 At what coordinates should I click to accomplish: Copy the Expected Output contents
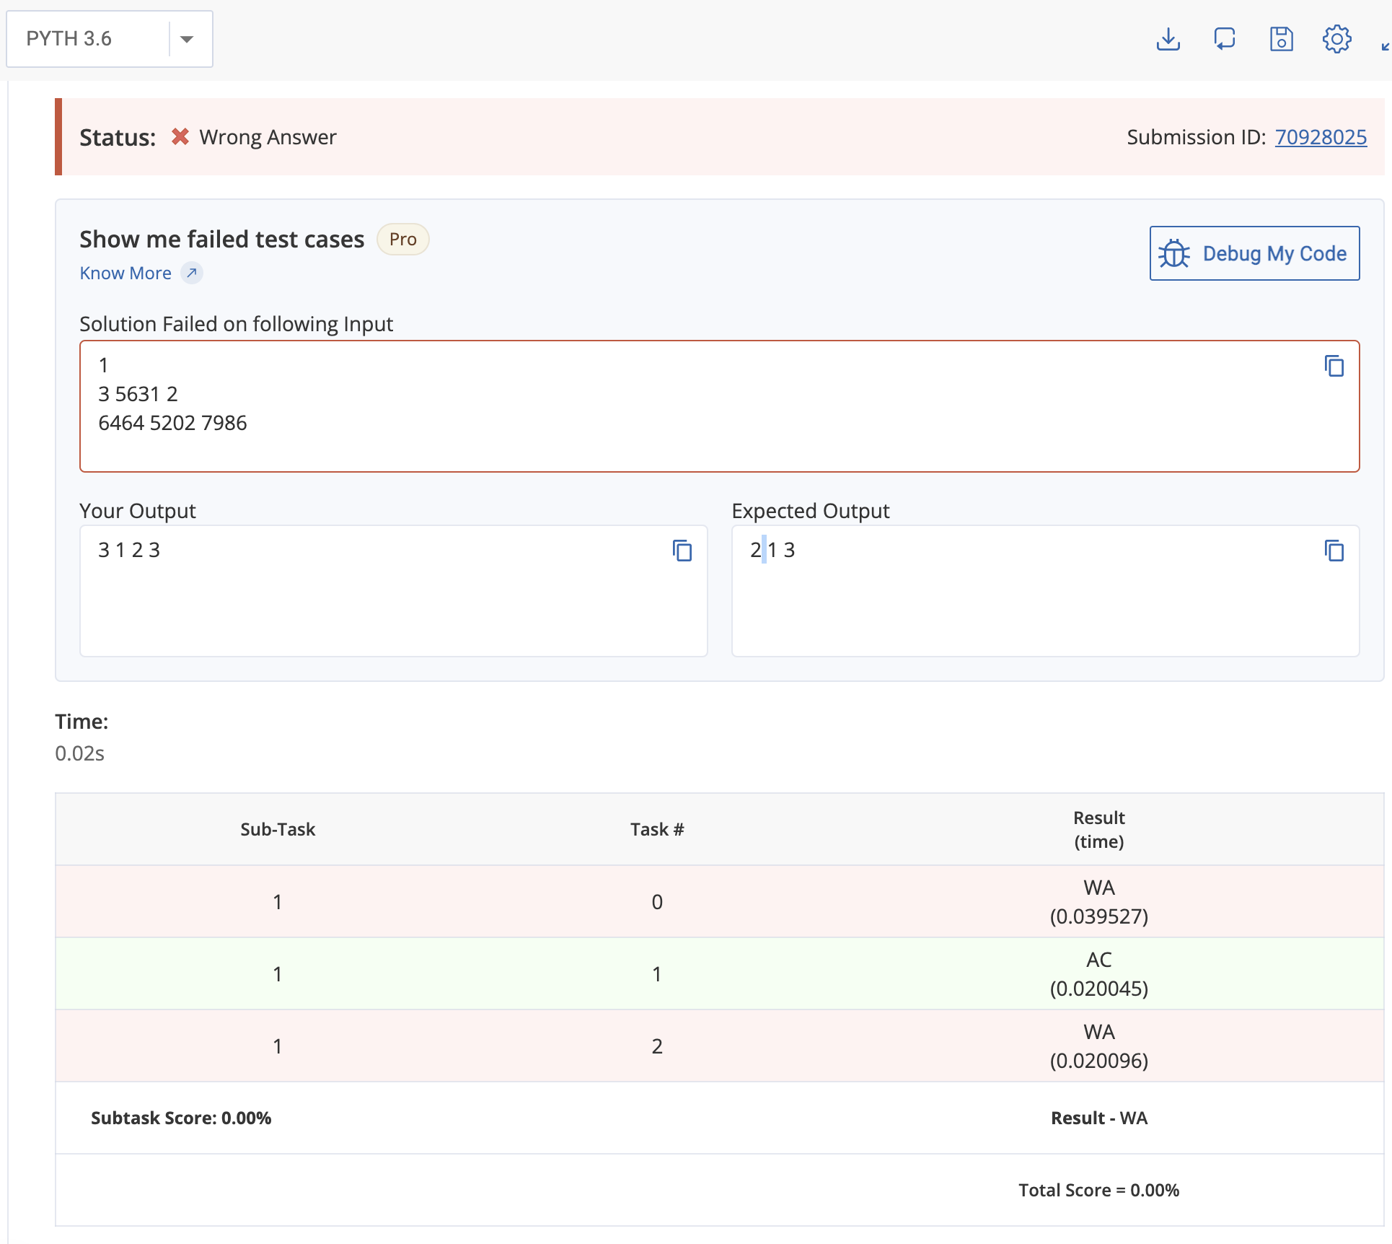1334,551
